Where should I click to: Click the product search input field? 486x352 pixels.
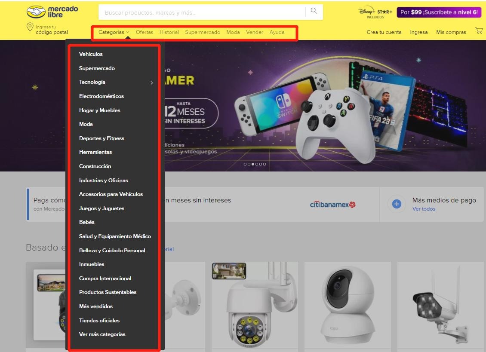pos(202,12)
